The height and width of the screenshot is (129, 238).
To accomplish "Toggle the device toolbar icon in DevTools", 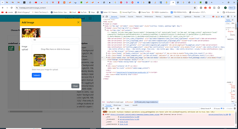I will point(107,17).
